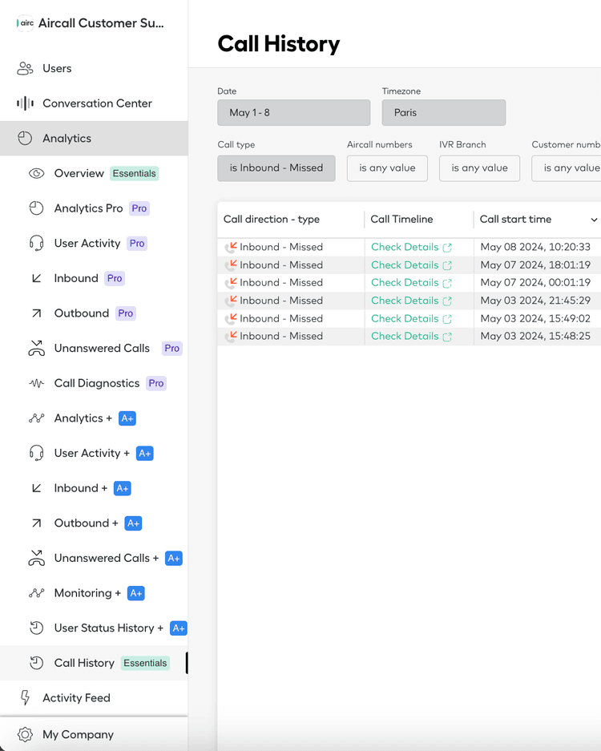The height and width of the screenshot is (751, 601).
Task: Click the Users people icon in sidebar
Action: point(25,69)
